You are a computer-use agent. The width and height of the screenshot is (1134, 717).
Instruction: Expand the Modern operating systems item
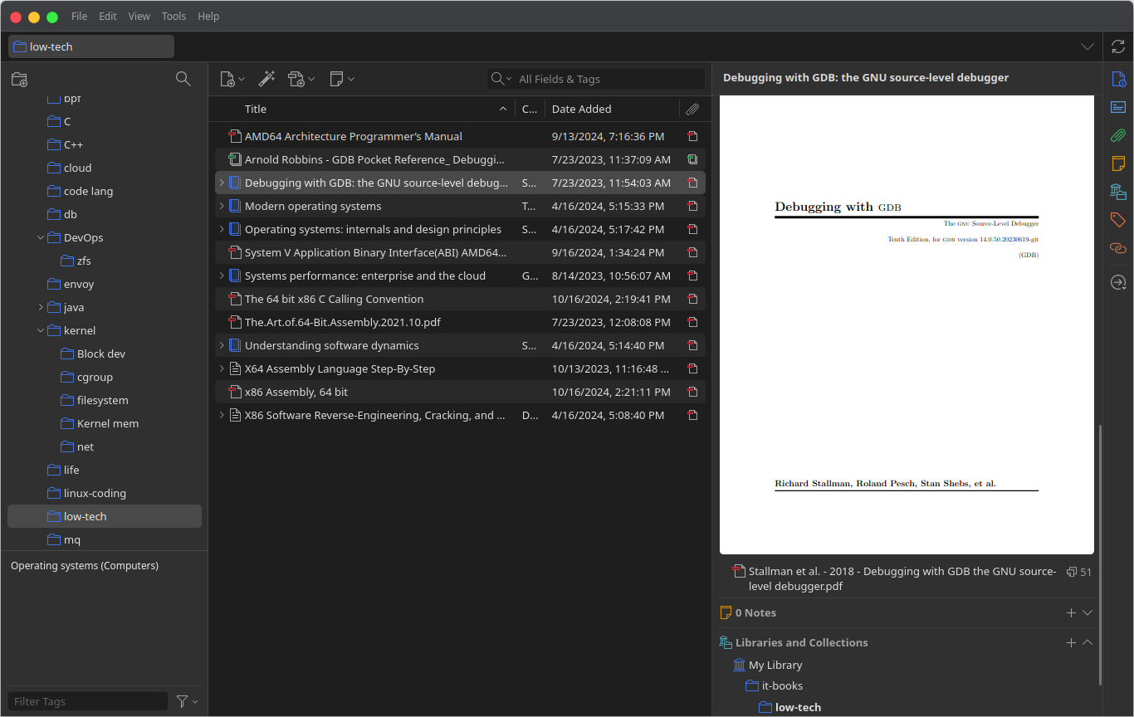pos(222,206)
